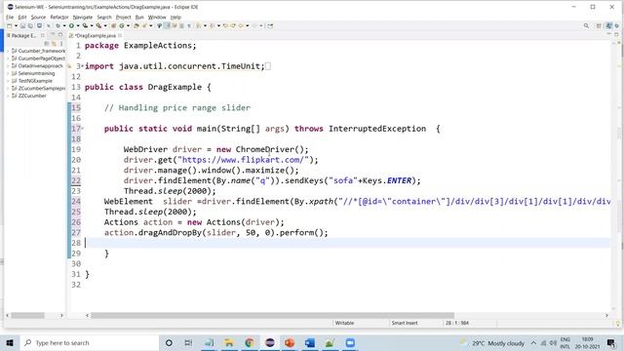The image size is (624, 351).
Task: Open the Source menu
Action: point(38,18)
